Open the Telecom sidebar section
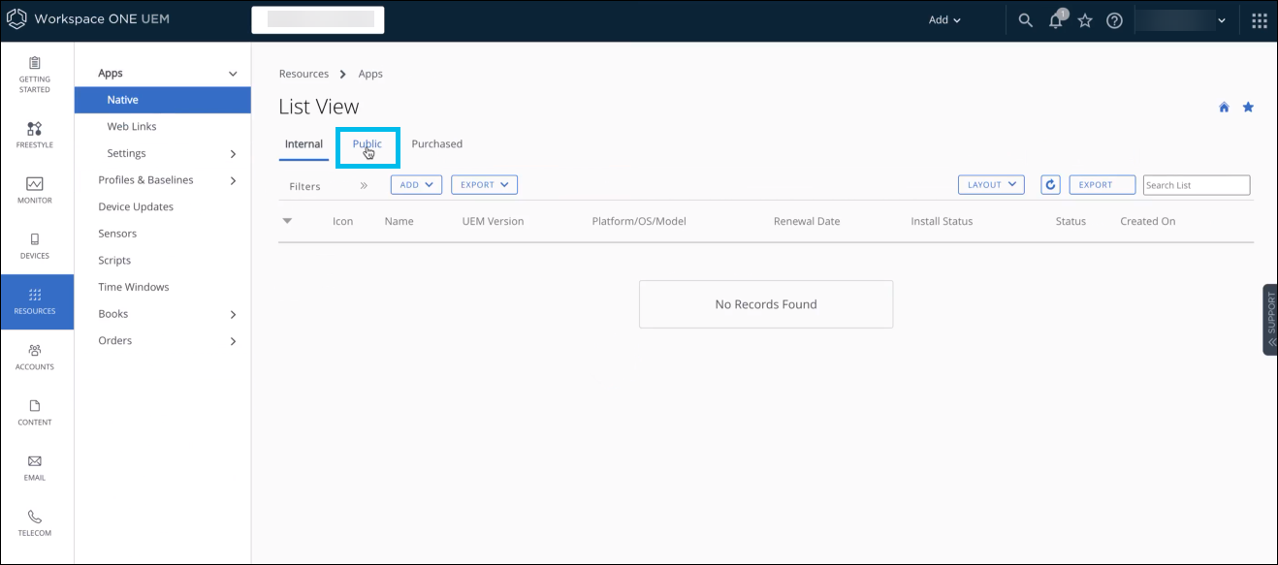The image size is (1278, 565). click(x=35, y=522)
